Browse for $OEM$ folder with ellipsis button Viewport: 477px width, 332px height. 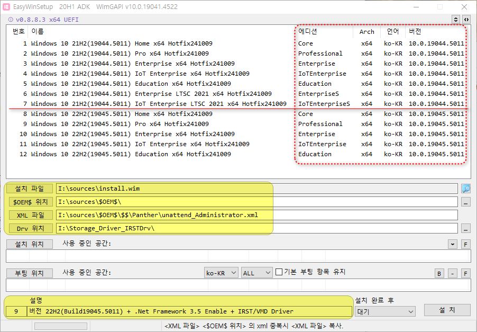point(465,202)
